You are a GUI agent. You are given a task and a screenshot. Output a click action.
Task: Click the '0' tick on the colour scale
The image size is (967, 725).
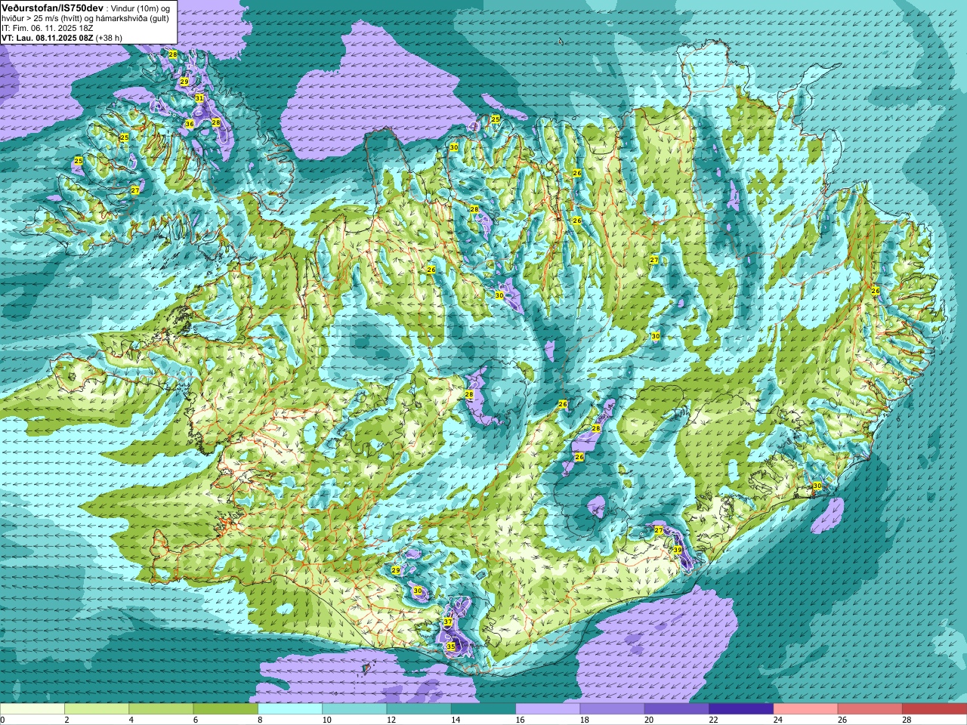[x=2, y=720]
